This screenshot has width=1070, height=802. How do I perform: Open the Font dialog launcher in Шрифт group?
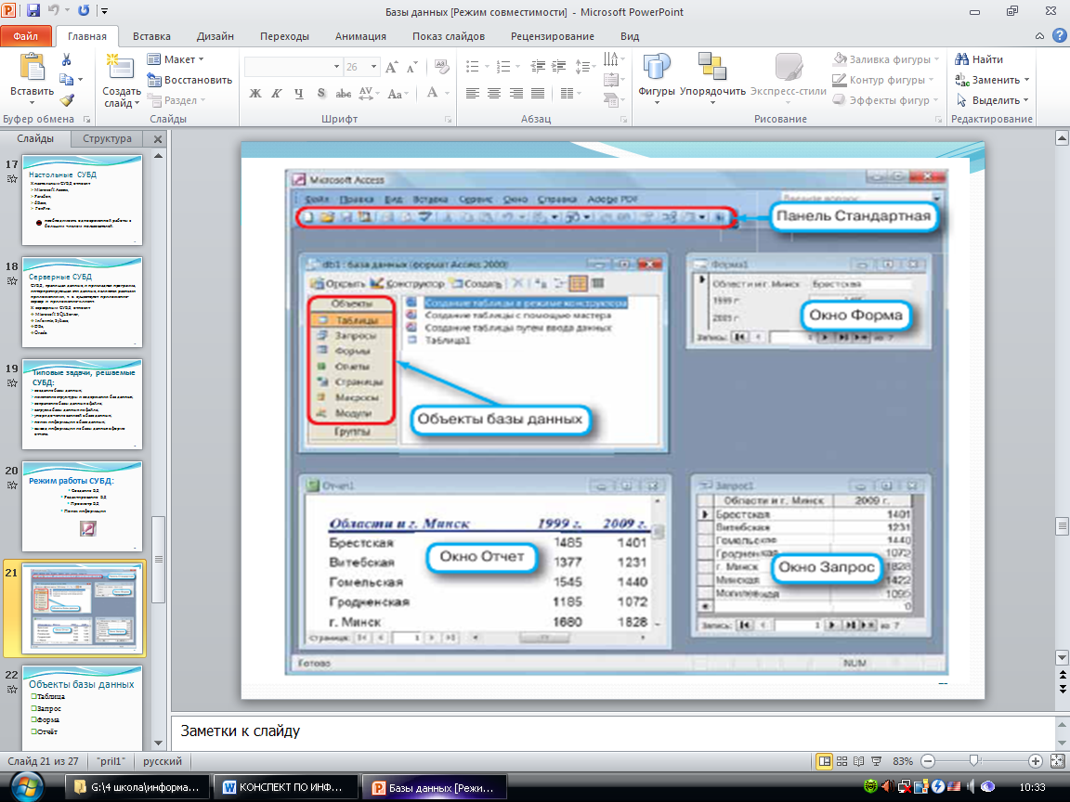pos(449,120)
